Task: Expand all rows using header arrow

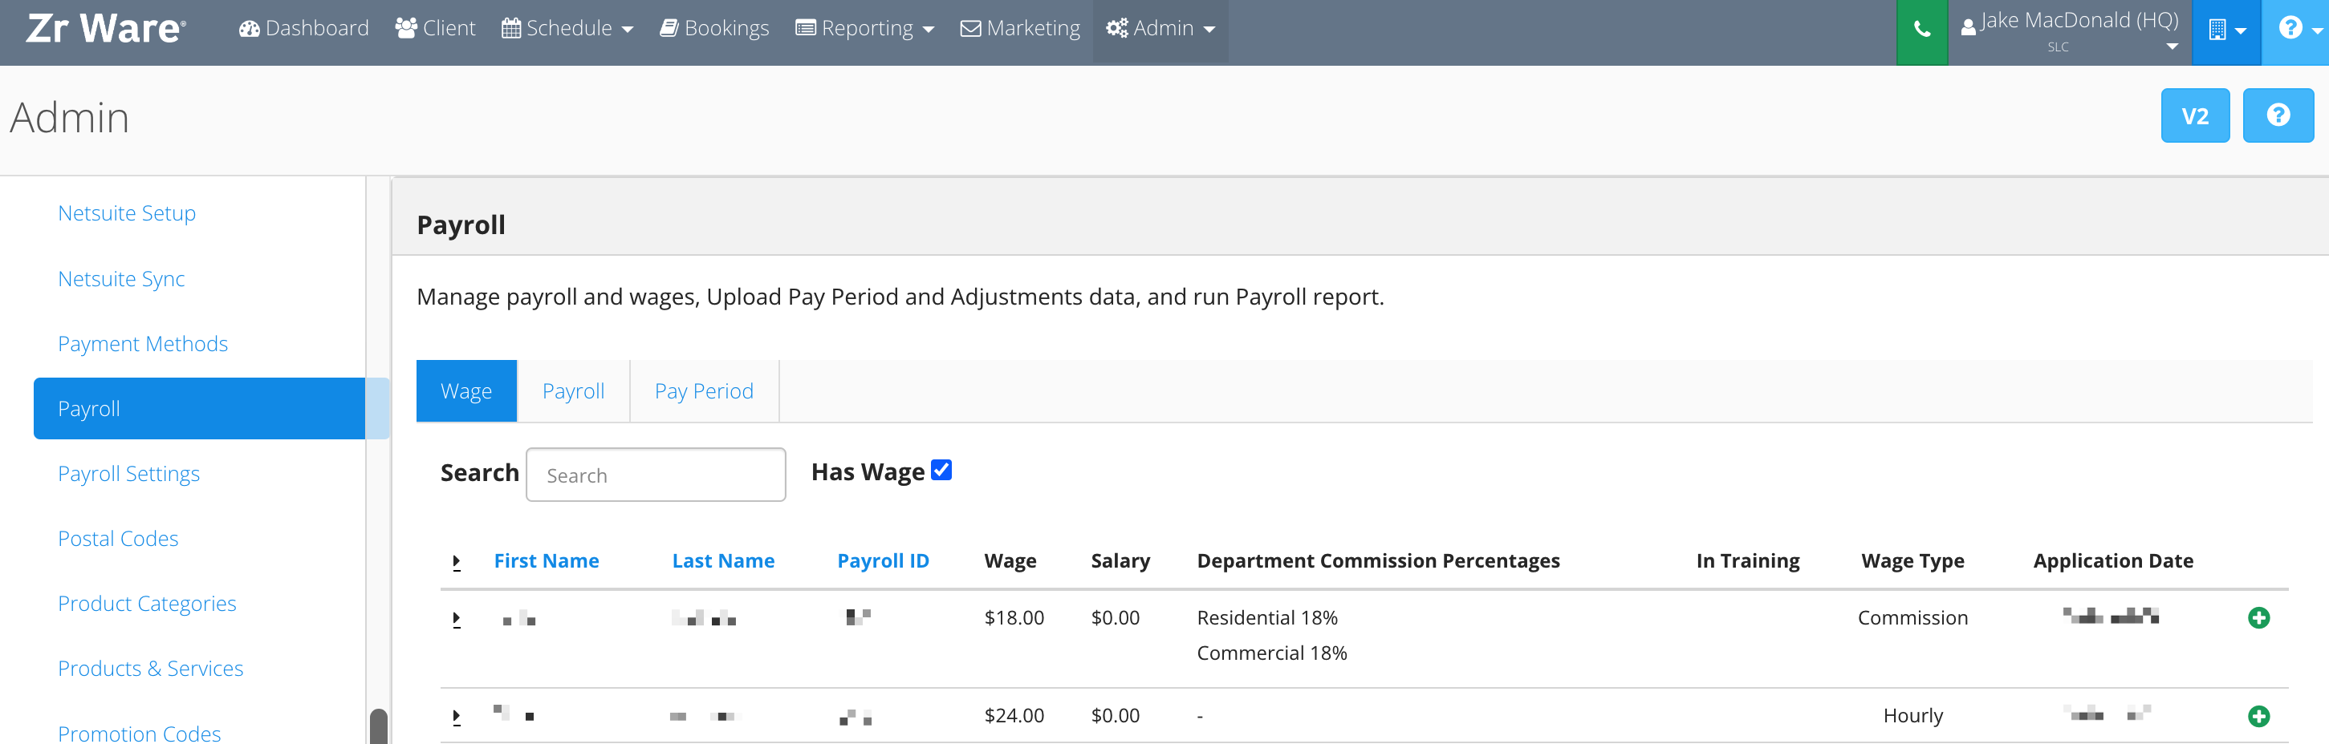Action: click(x=457, y=563)
